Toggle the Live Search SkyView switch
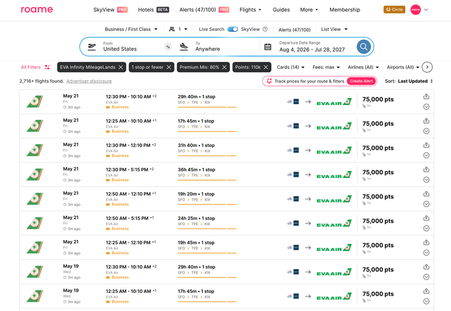The width and height of the screenshot is (451, 311). [233, 29]
